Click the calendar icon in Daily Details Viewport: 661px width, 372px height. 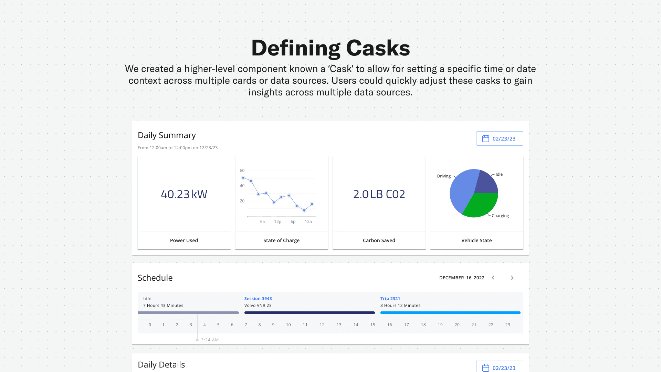(x=485, y=368)
